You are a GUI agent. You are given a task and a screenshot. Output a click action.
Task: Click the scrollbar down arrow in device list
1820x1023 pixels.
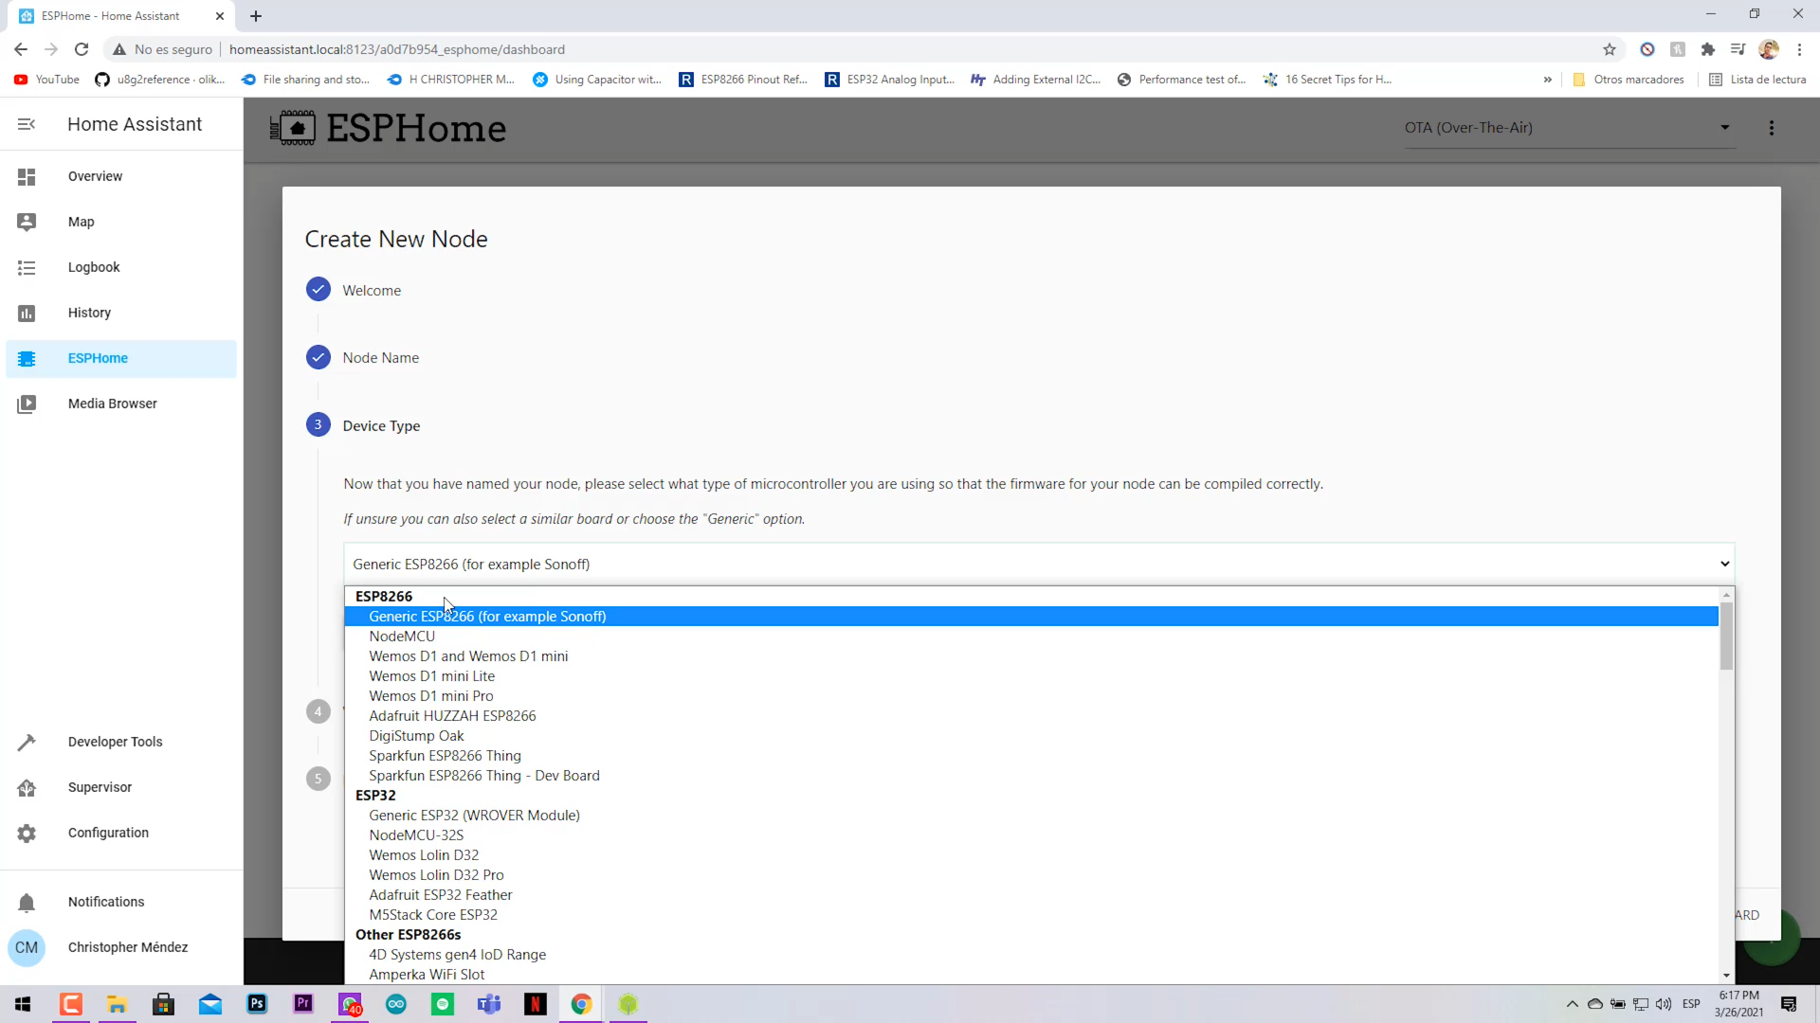tap(1726, 976)
